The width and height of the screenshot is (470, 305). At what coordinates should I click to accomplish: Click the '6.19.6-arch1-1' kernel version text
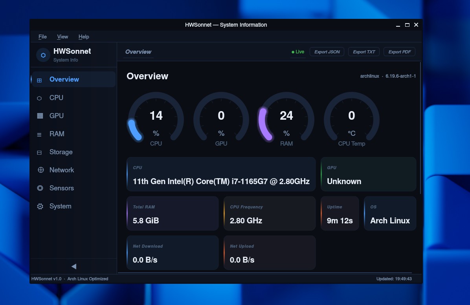coord(400,76)
